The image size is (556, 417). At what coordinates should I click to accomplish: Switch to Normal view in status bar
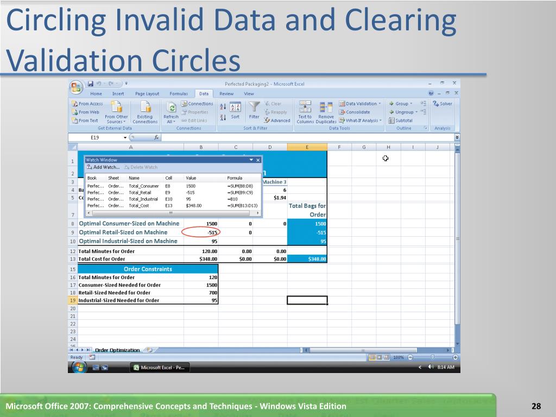(372, 357)
